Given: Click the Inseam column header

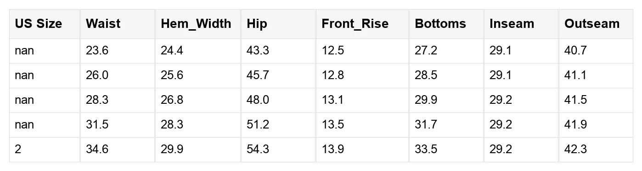Looking at the screenshot, I should tap(521, 24).
